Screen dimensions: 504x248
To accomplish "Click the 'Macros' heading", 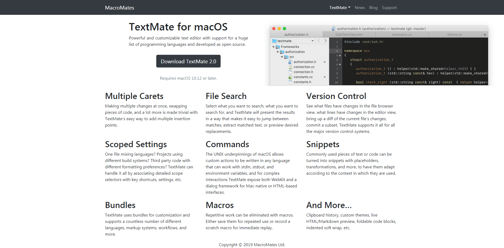I will 220,205.
